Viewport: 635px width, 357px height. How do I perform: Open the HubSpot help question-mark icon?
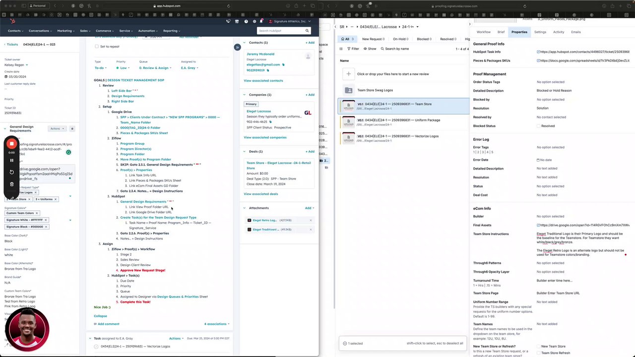pyautogui.click(x=246, y=21)
